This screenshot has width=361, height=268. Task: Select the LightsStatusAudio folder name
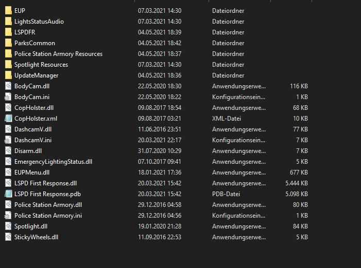(39, 22)
